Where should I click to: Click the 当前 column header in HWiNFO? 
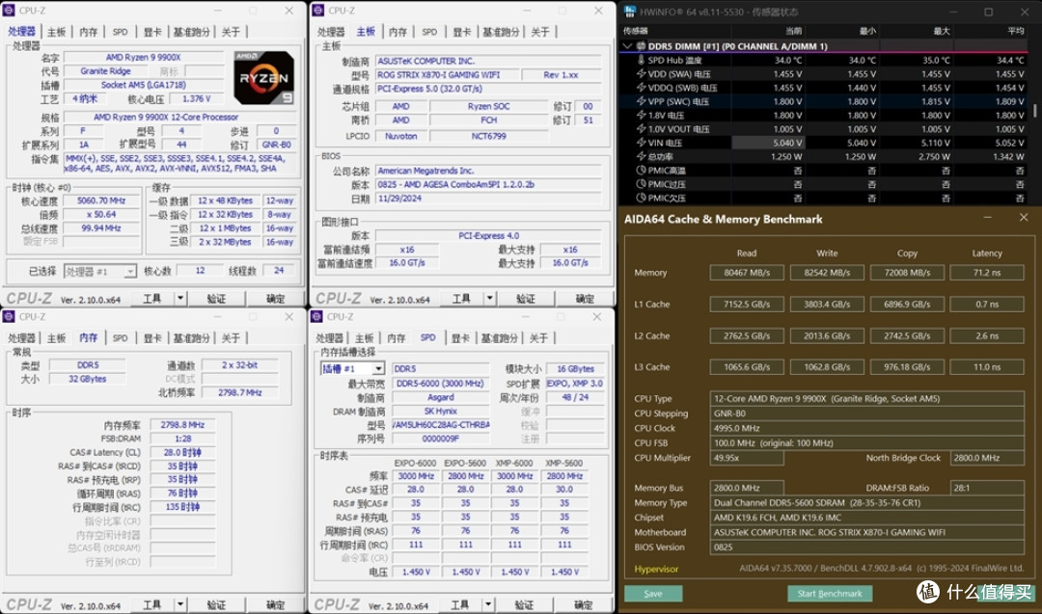[x=793, y=31]
